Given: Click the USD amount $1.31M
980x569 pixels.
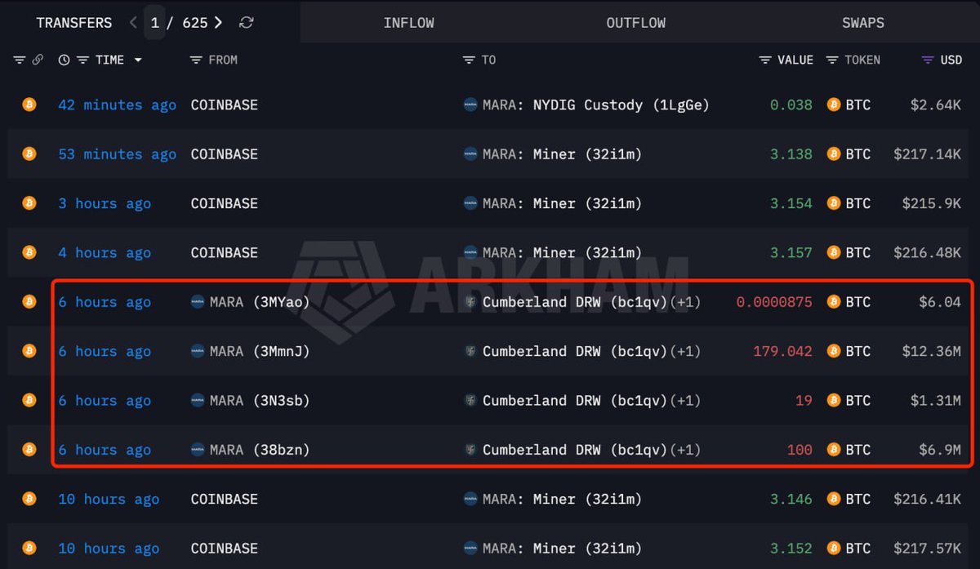Looking at the screenshot, I should tap(936, 401).
